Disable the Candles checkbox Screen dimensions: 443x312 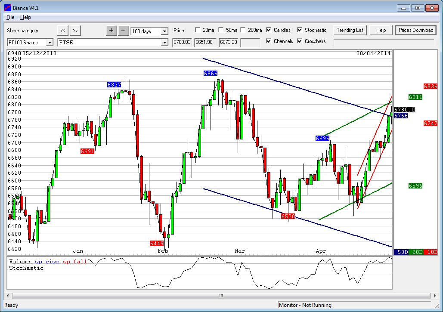[x=269, y=30]
